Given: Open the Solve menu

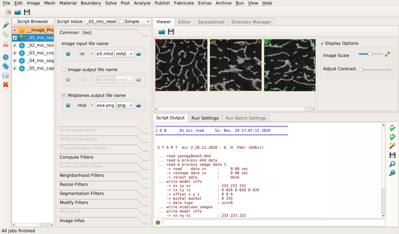Looking at the screenshot, I should pyautogui.click(x=111, y=3).
